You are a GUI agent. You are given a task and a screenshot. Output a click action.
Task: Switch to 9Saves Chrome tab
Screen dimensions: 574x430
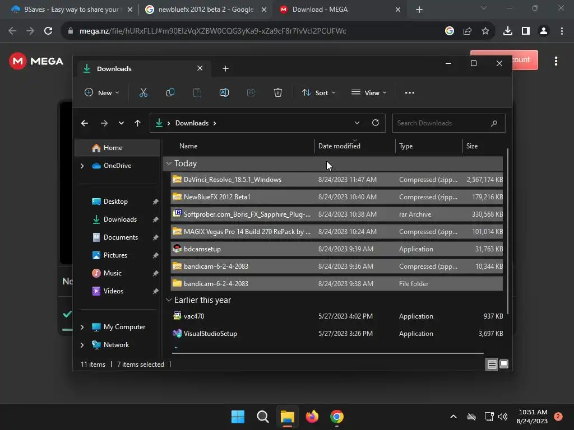click(72, 10)
